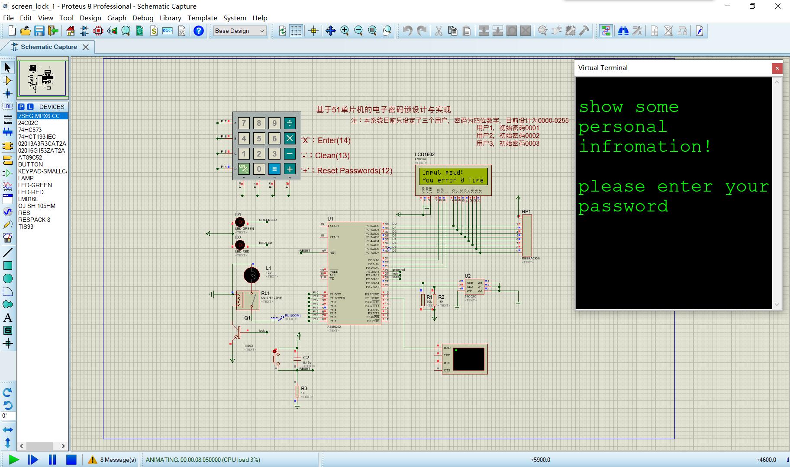Open PCB Layout with the red chip icon

pos(98,31)
